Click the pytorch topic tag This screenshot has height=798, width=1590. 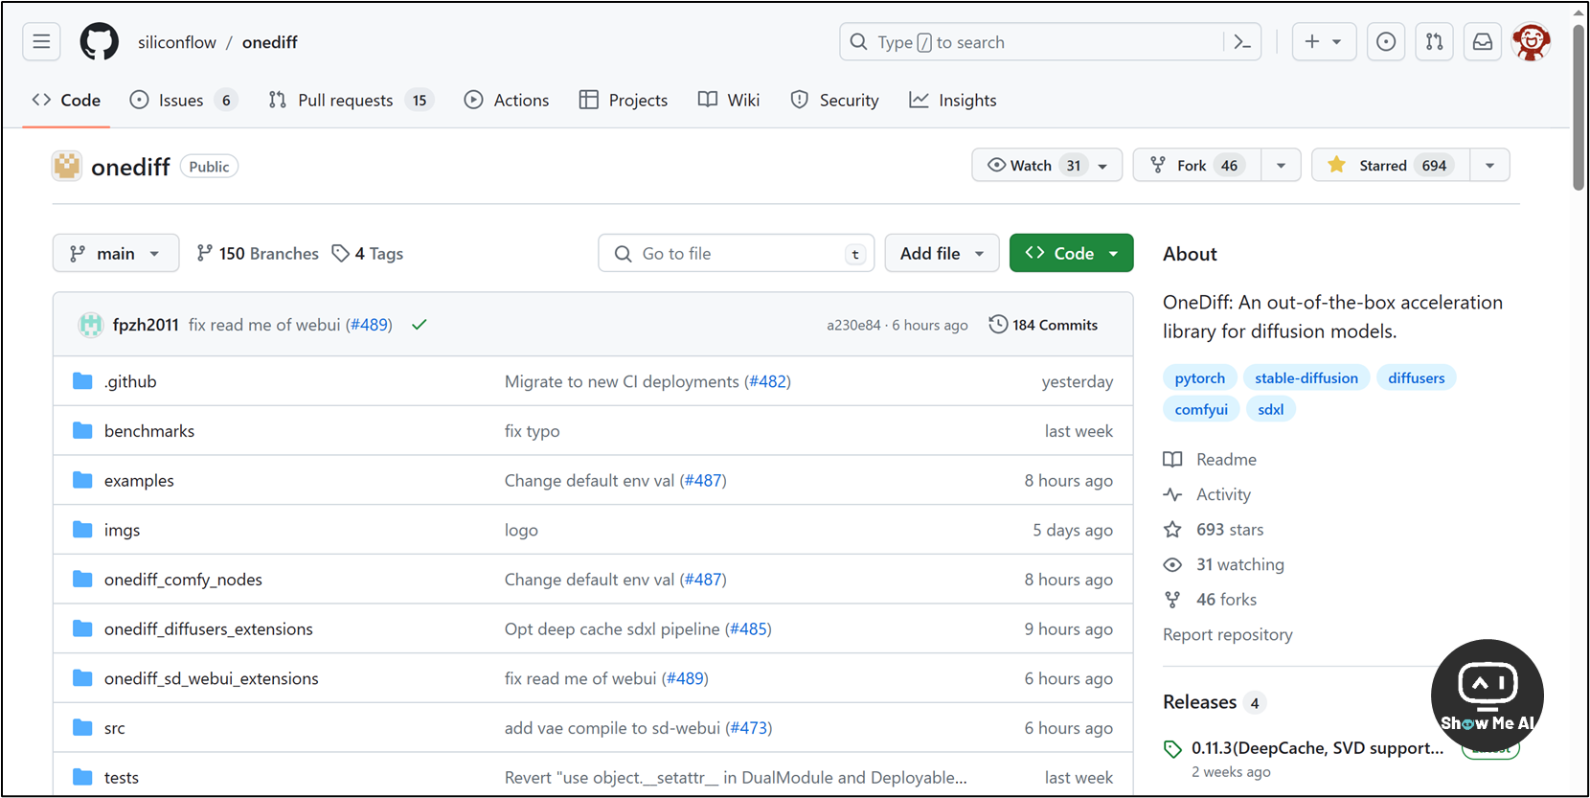point(1200,377)
